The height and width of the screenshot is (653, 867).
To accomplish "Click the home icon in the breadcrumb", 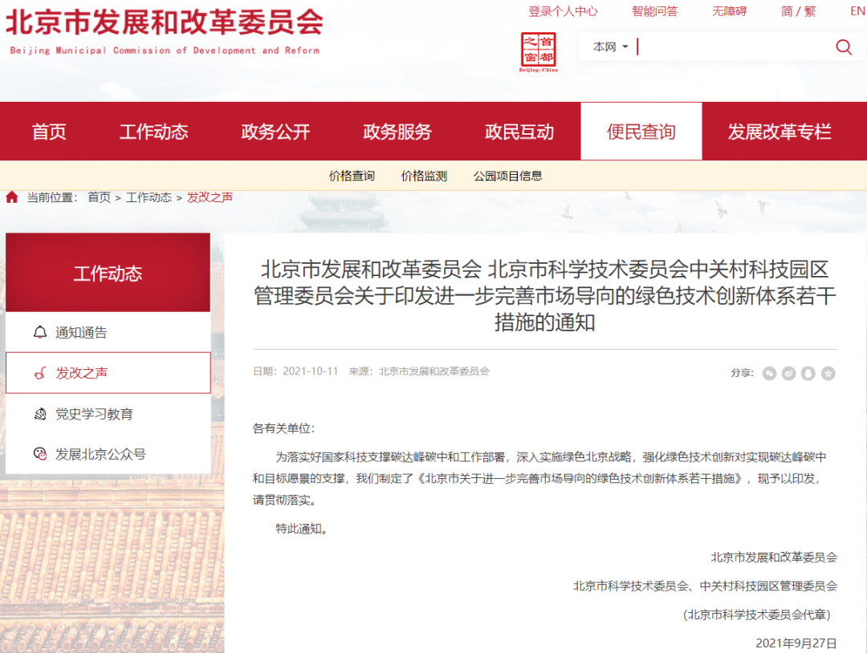I will click(12, 197).
